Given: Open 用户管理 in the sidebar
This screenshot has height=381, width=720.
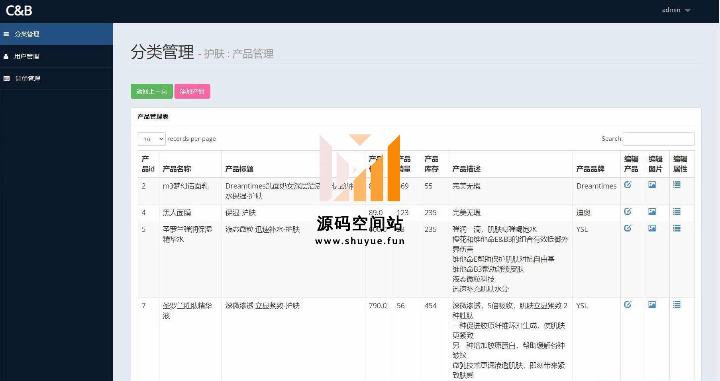Looking at the screenshot, I should tap(57, 56).
